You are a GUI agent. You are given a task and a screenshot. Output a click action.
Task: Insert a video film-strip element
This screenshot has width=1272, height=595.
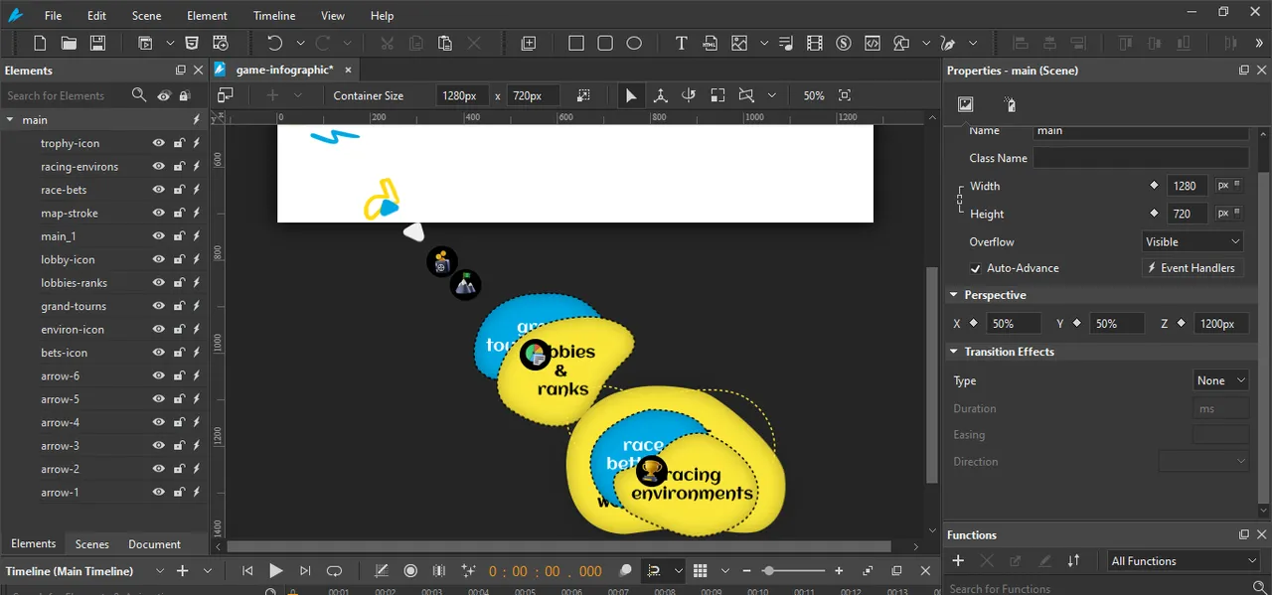coord(815,43)
